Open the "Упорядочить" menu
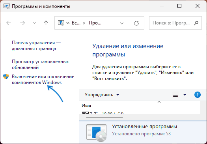The height and width of the screenshot is (144, 207). click(102, 95)
